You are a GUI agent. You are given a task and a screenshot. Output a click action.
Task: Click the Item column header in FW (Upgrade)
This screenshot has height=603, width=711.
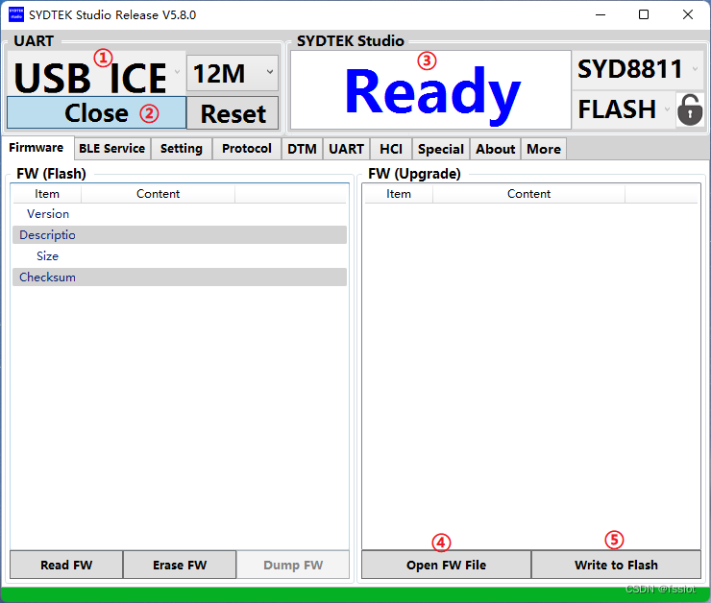399,194
